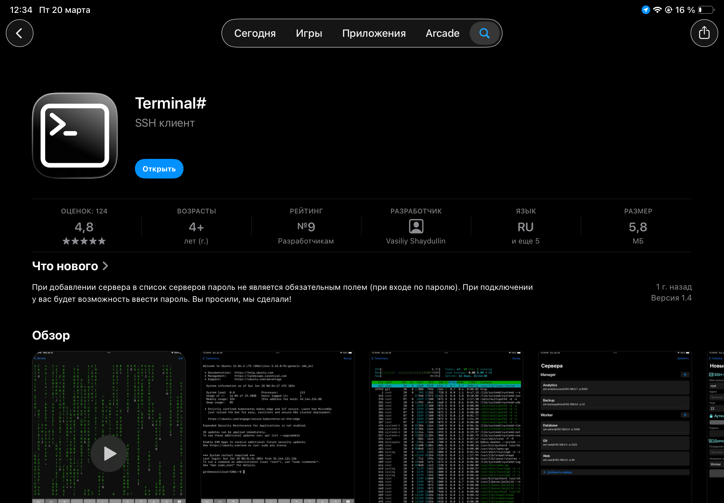This screenshot has width=724, height=503.
Task: Open the share sheet icon
Action: coord(704,33)
